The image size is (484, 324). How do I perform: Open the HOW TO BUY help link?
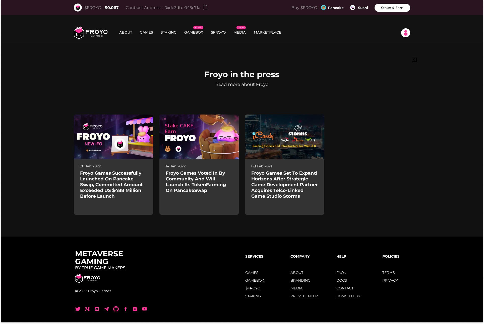[x=348, y=296]
